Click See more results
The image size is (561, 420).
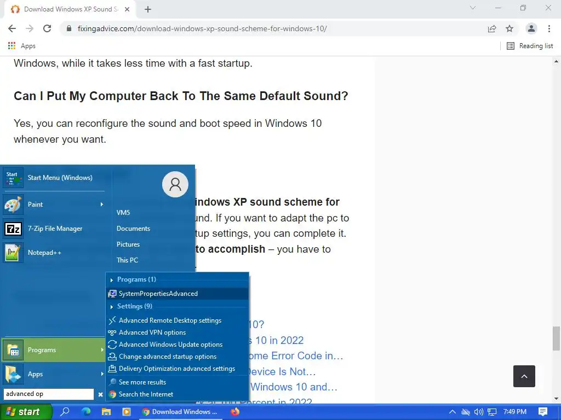178,382
